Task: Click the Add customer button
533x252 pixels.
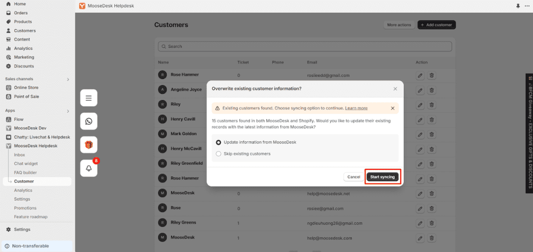Action: click(x=437, y=25)
